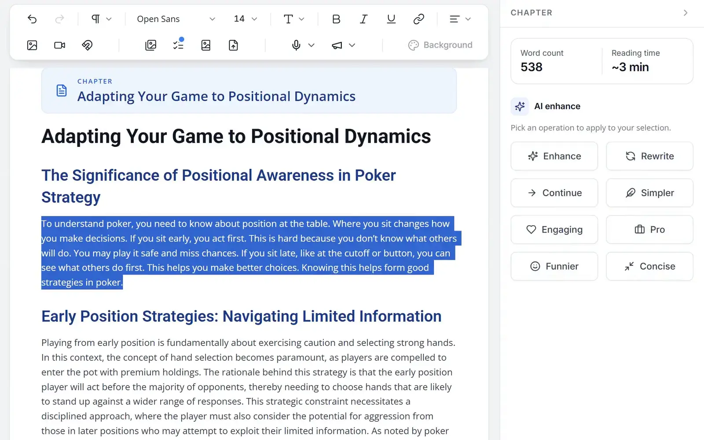Insert an image using picture icon
The height and width of the screenshot is (440, 704).
[x=32, y=45]
